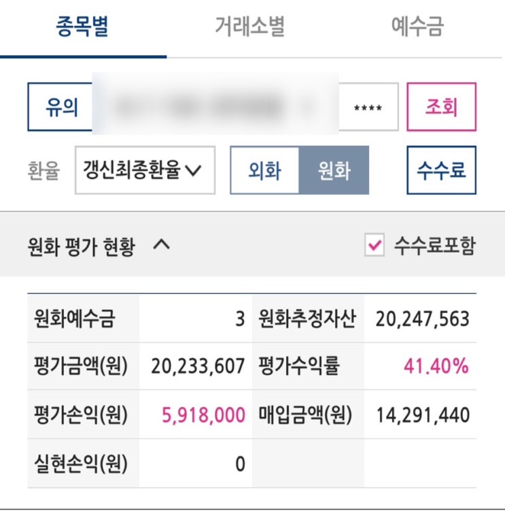Uncheck the 수수료포함 checkbox

374,246
